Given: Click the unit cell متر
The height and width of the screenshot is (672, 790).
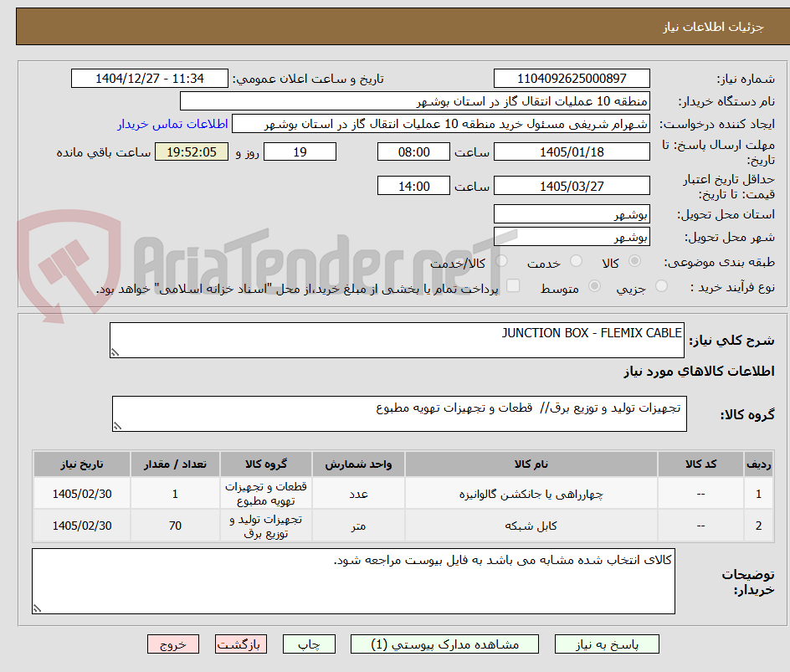Looking at the screenshot, I should 358,526.
